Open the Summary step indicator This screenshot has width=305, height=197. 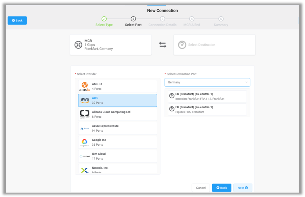(221, 19)
